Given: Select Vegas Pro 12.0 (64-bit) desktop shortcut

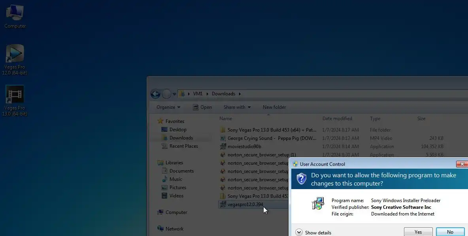Looking at the screenshot, I should [15, 59].
